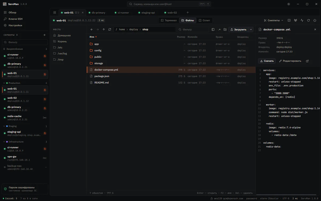Select the README.md file

click(x=171, y=83)
